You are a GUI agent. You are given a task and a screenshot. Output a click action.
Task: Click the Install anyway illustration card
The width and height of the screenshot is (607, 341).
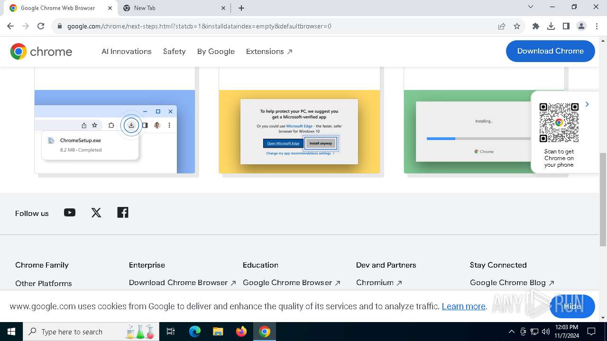click(x=299, y=132)
